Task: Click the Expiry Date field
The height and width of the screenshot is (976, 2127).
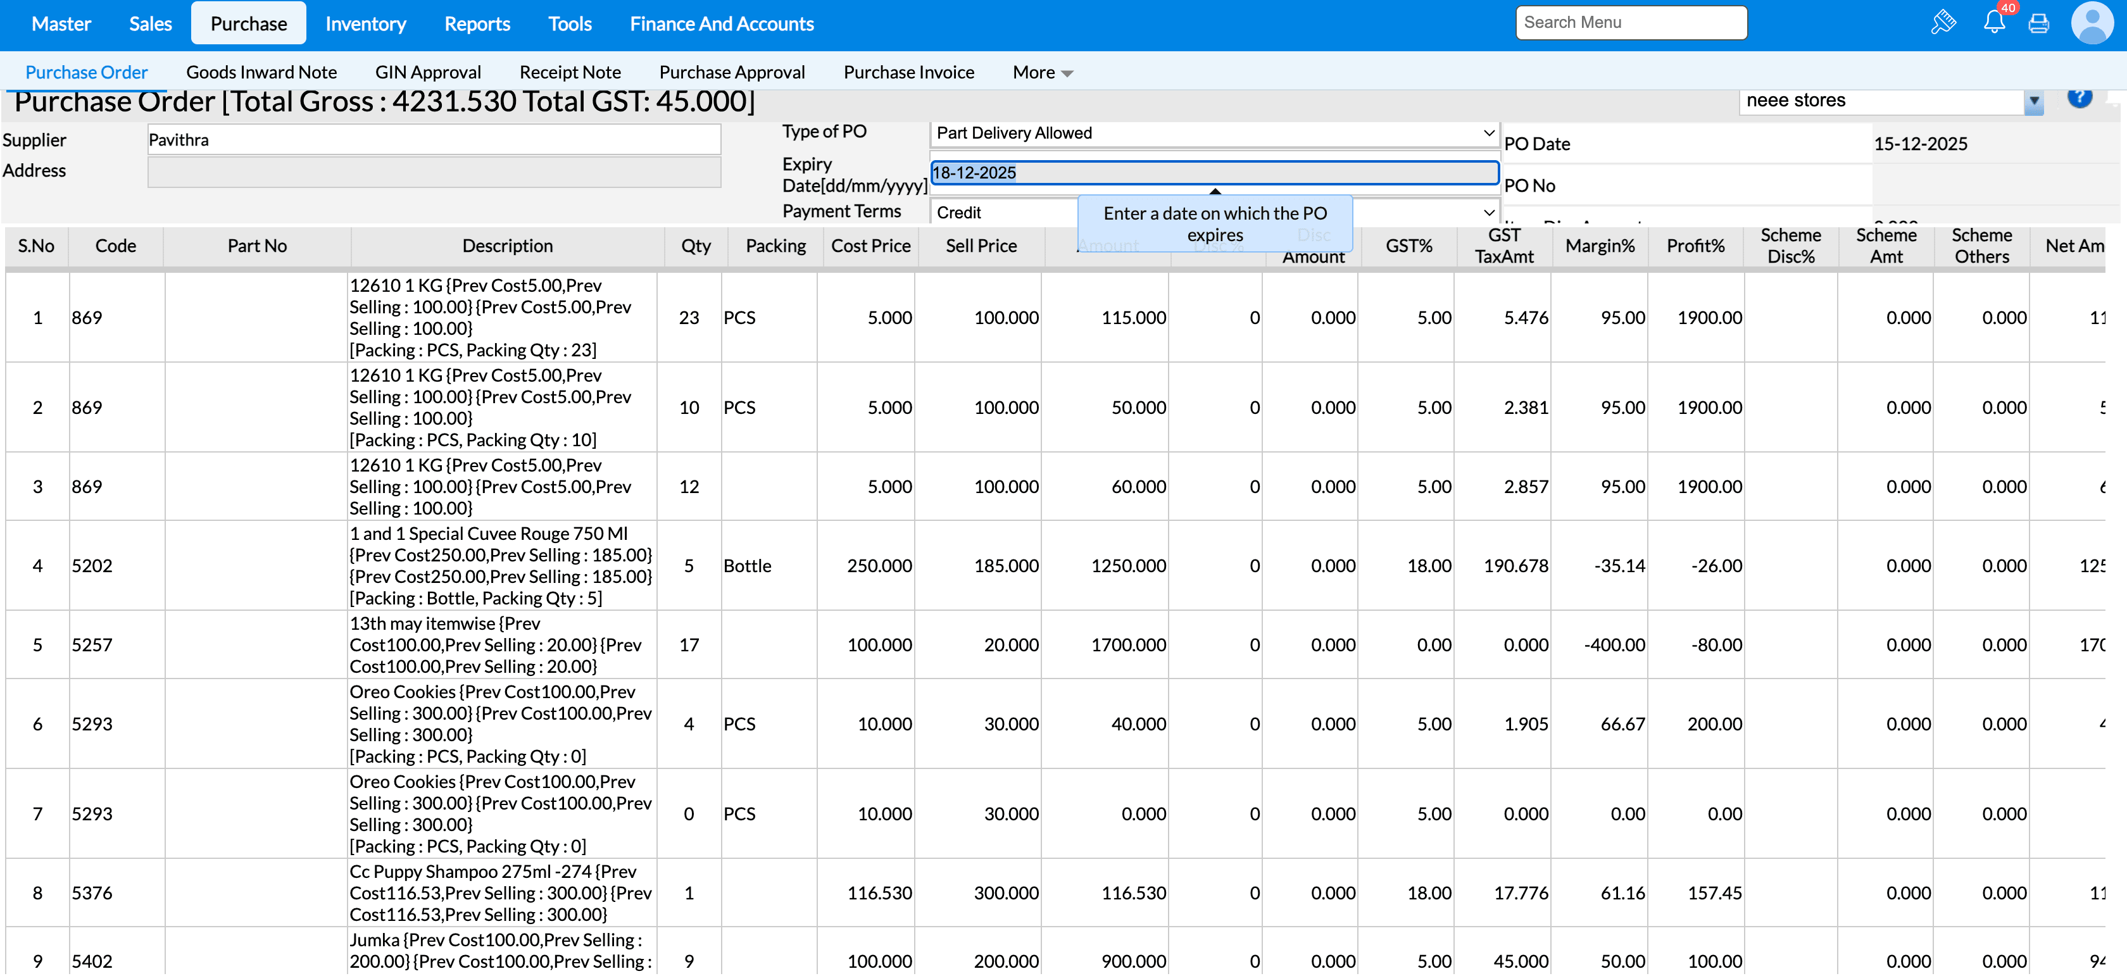Action: click(x=1214, y=173)
